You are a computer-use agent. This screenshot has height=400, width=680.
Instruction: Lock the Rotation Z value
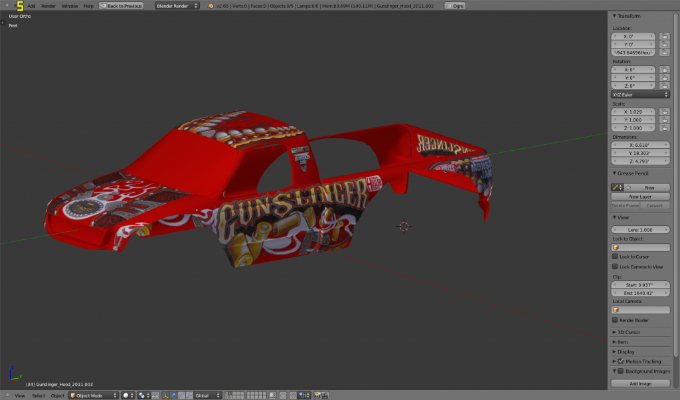664,86
